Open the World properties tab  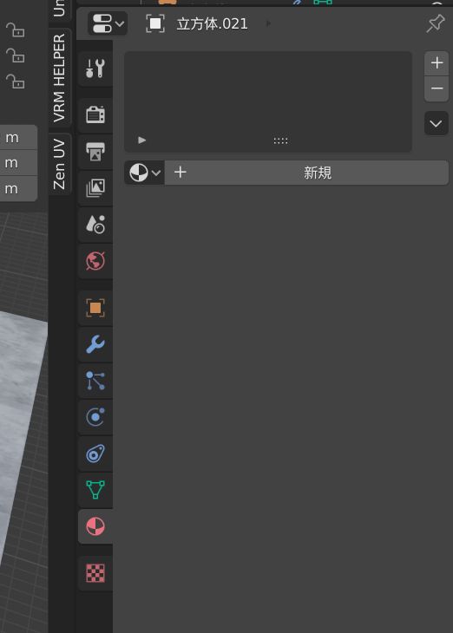coord(95,261)
